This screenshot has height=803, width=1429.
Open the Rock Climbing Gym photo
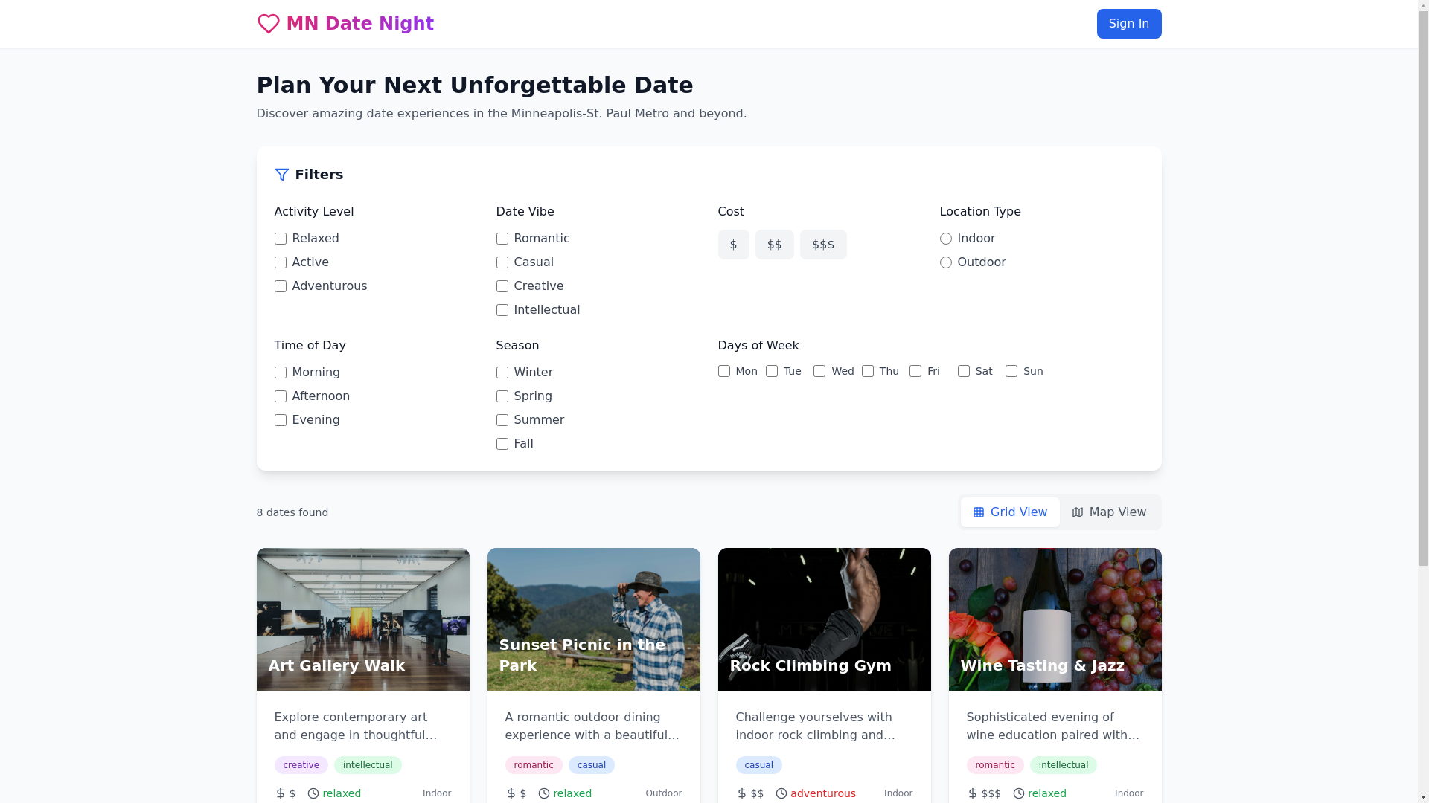[825, 619]
